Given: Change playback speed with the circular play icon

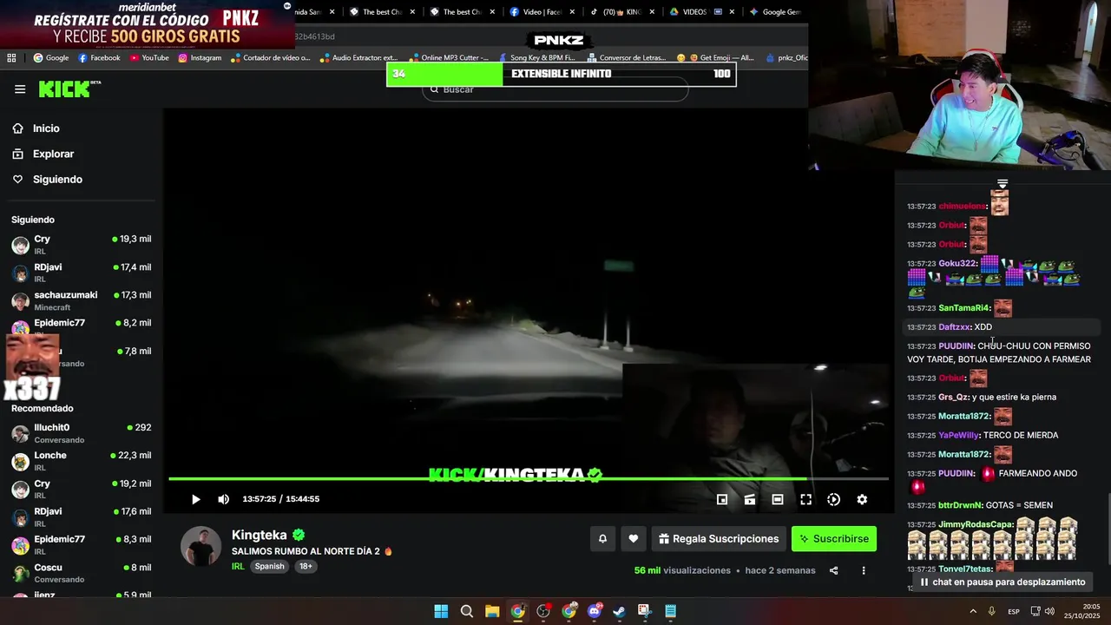Looking at the screenshot, I should (x=833, y=499).
